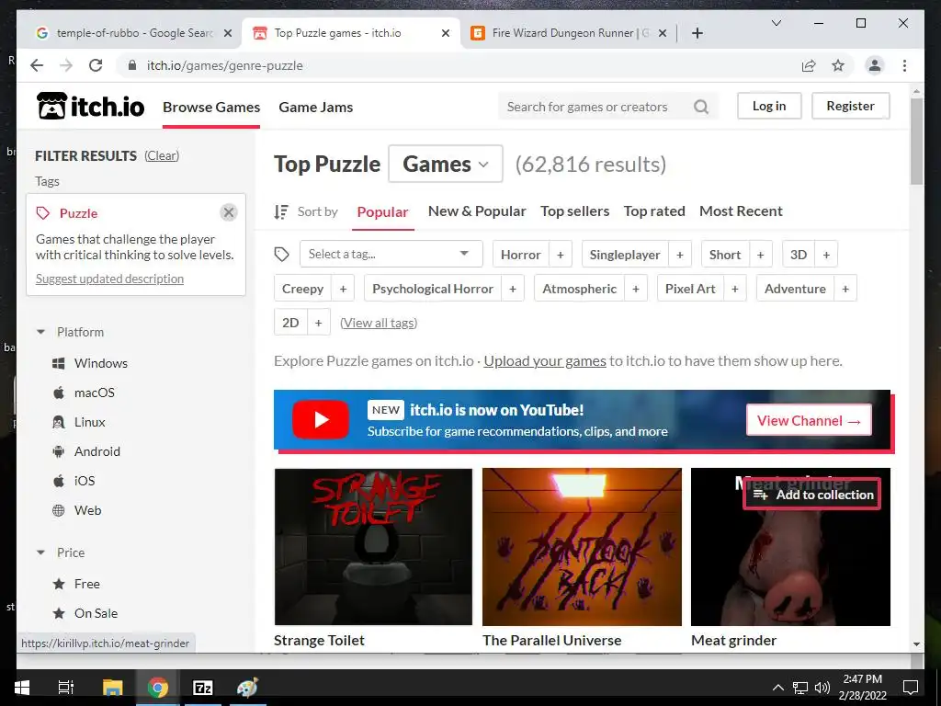The height and width of the screenshot is (706, 941).
Task: Sort by Top sellers
Action: (575, 211)
